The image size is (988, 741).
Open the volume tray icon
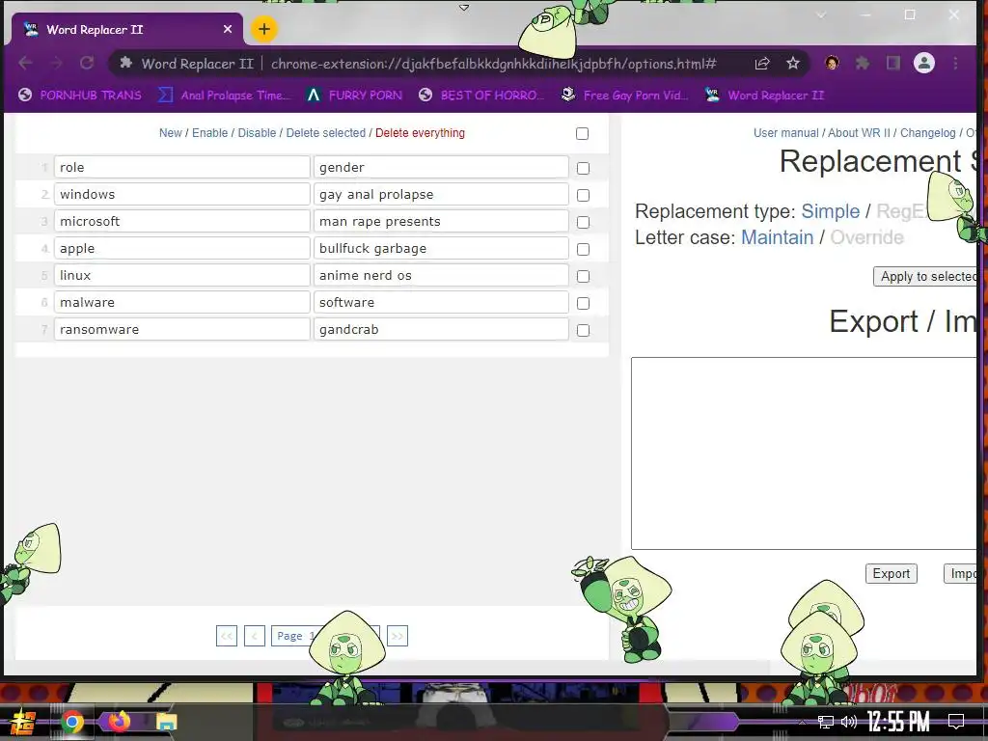pos(849,722)
